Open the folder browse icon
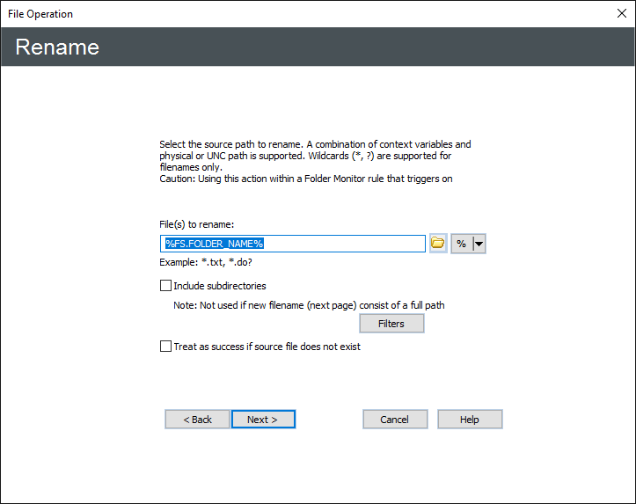636x504 pixels. coord(438,244)
